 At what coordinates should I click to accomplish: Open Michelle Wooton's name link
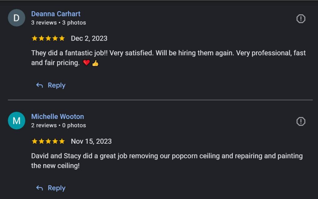[57, 116]
